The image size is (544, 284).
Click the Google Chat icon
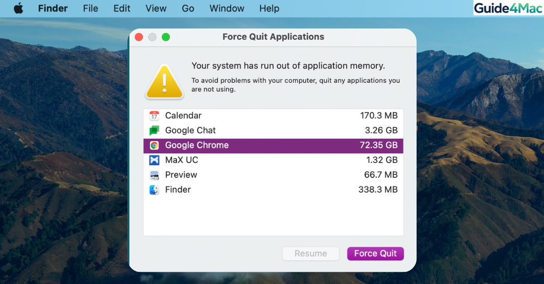coord(154,130)
